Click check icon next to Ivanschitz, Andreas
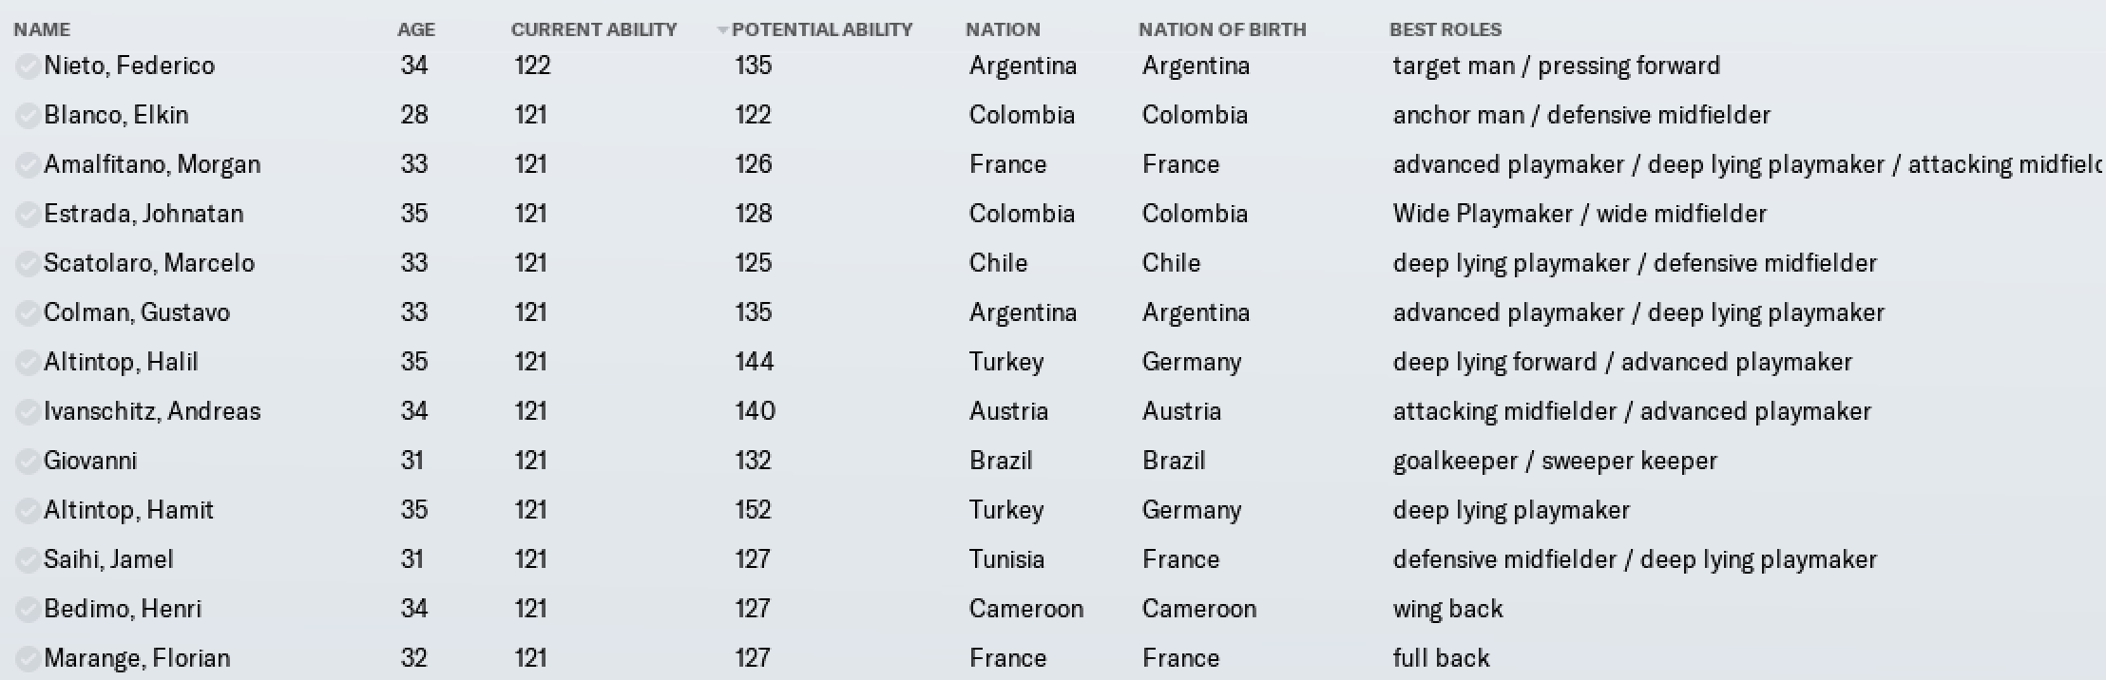This screenshot has width=2106, height=680. pyautogui.click(x=28, y=411)
